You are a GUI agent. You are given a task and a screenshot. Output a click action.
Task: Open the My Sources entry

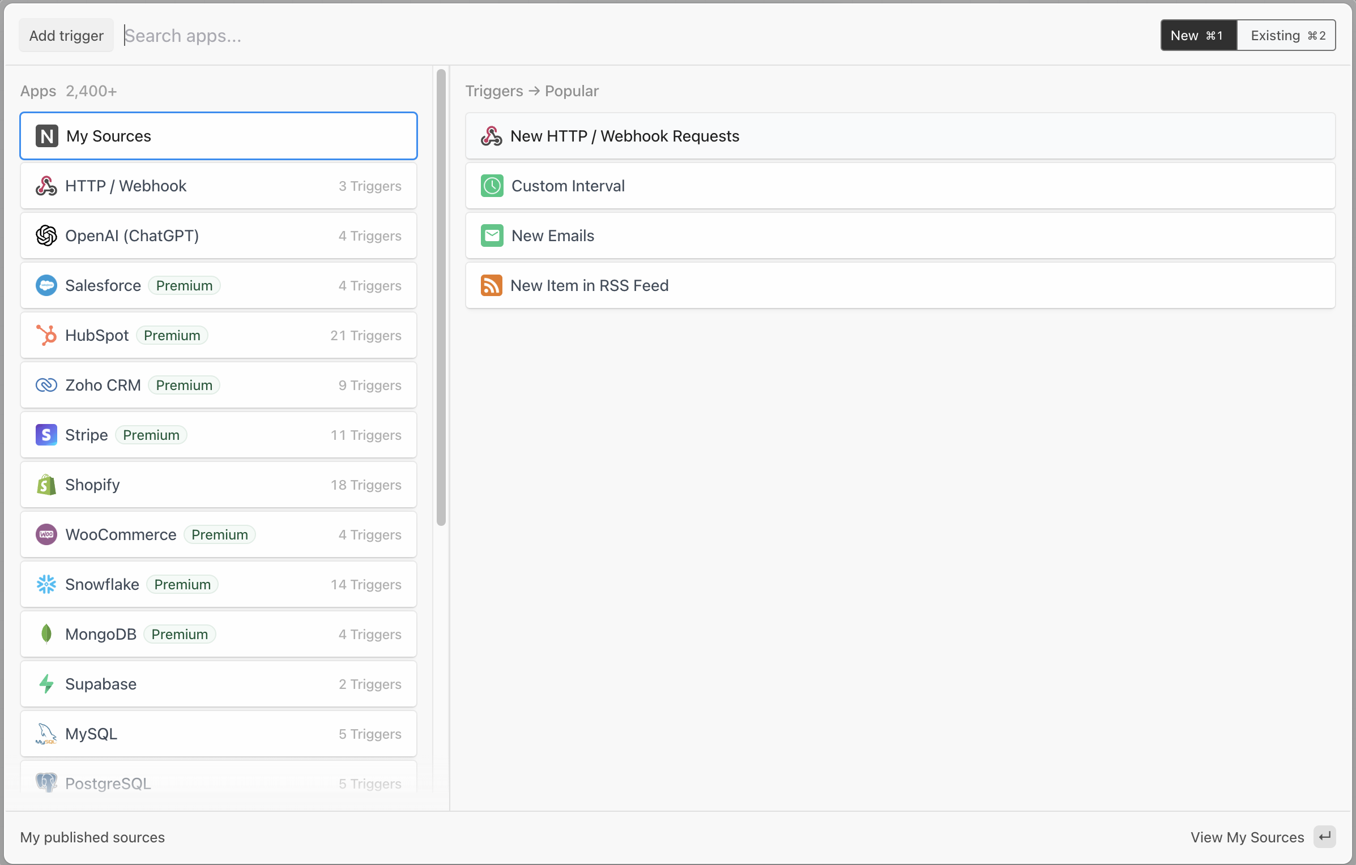(219, 136)
